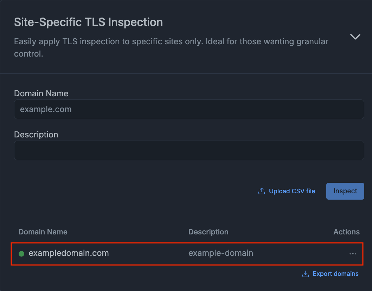Open the three-dot actions menu for exampledomain.com
This screenshot has height=291, width=372.
click(353, 253)
